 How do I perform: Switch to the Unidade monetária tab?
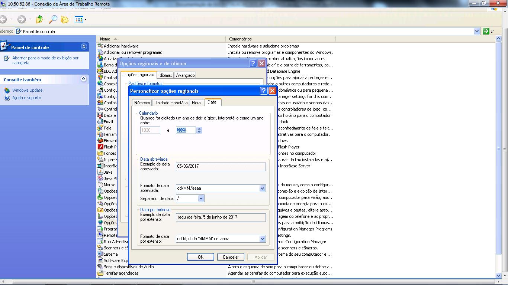tap(171, 103)
